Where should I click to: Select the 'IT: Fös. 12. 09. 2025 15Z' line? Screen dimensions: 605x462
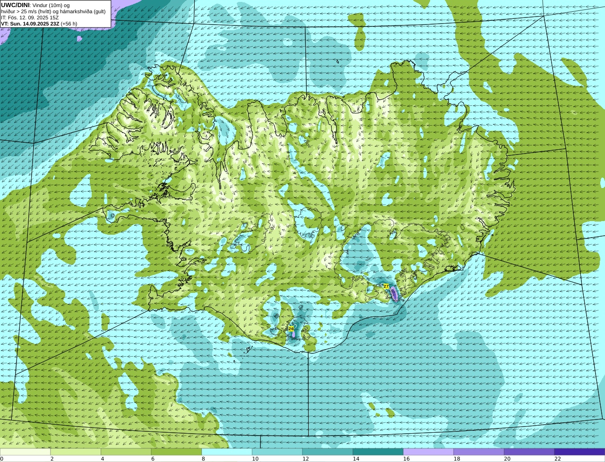[x=30, y=17]
